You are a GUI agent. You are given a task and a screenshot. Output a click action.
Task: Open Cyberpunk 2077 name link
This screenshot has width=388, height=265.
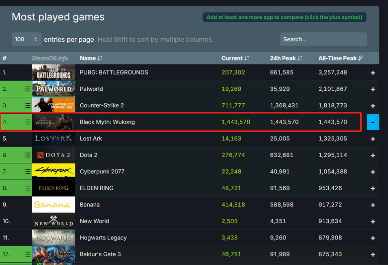pos(102,172)
